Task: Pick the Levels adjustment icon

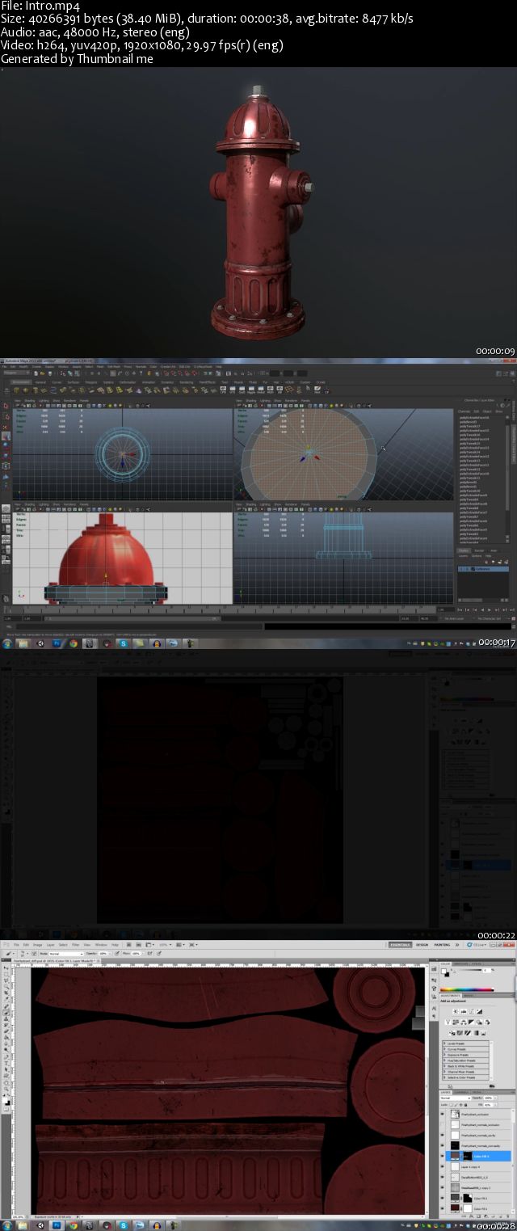Action: point(464,1011)
